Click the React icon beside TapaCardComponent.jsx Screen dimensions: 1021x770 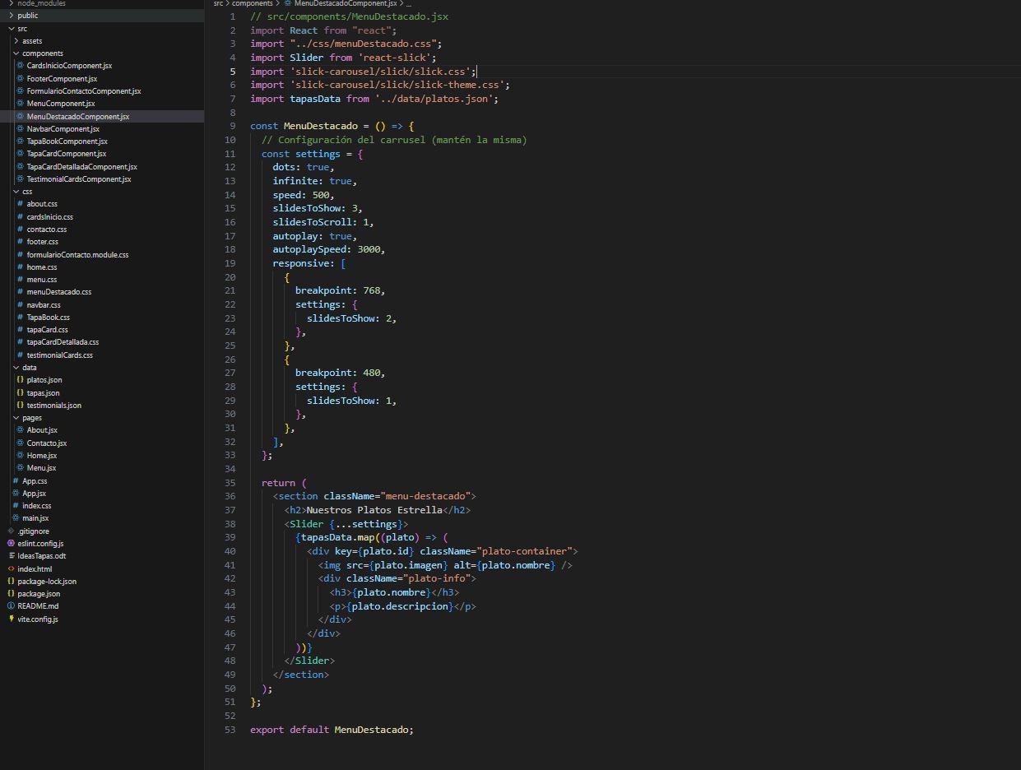click(20, 154)
